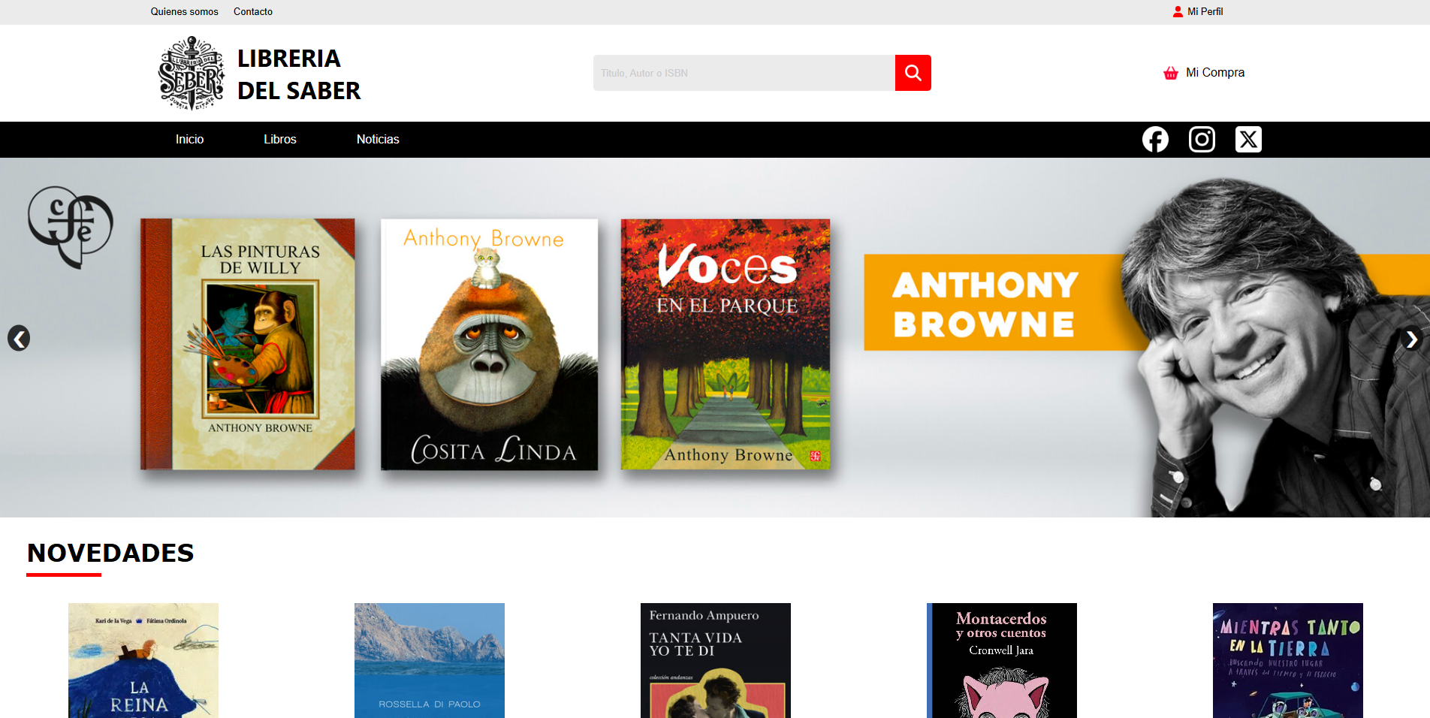
Task: Focus the Titulo, Autor o ISBN search field
Action: [x=744, y=73]
